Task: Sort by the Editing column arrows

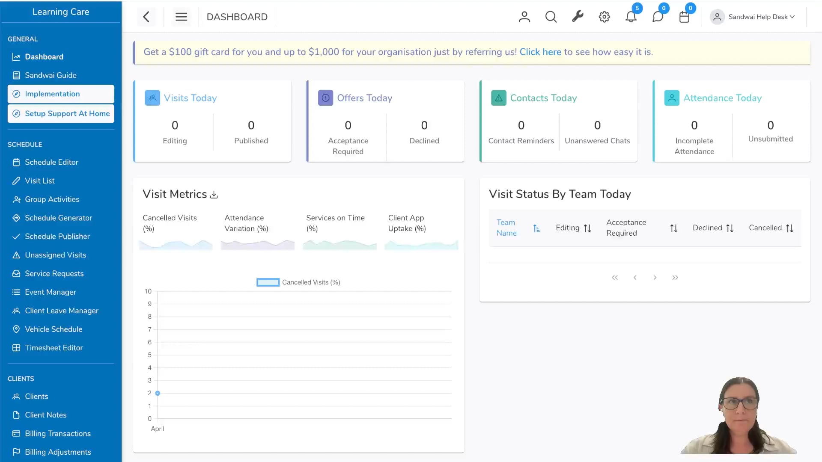Action: (x=587, y=228)
